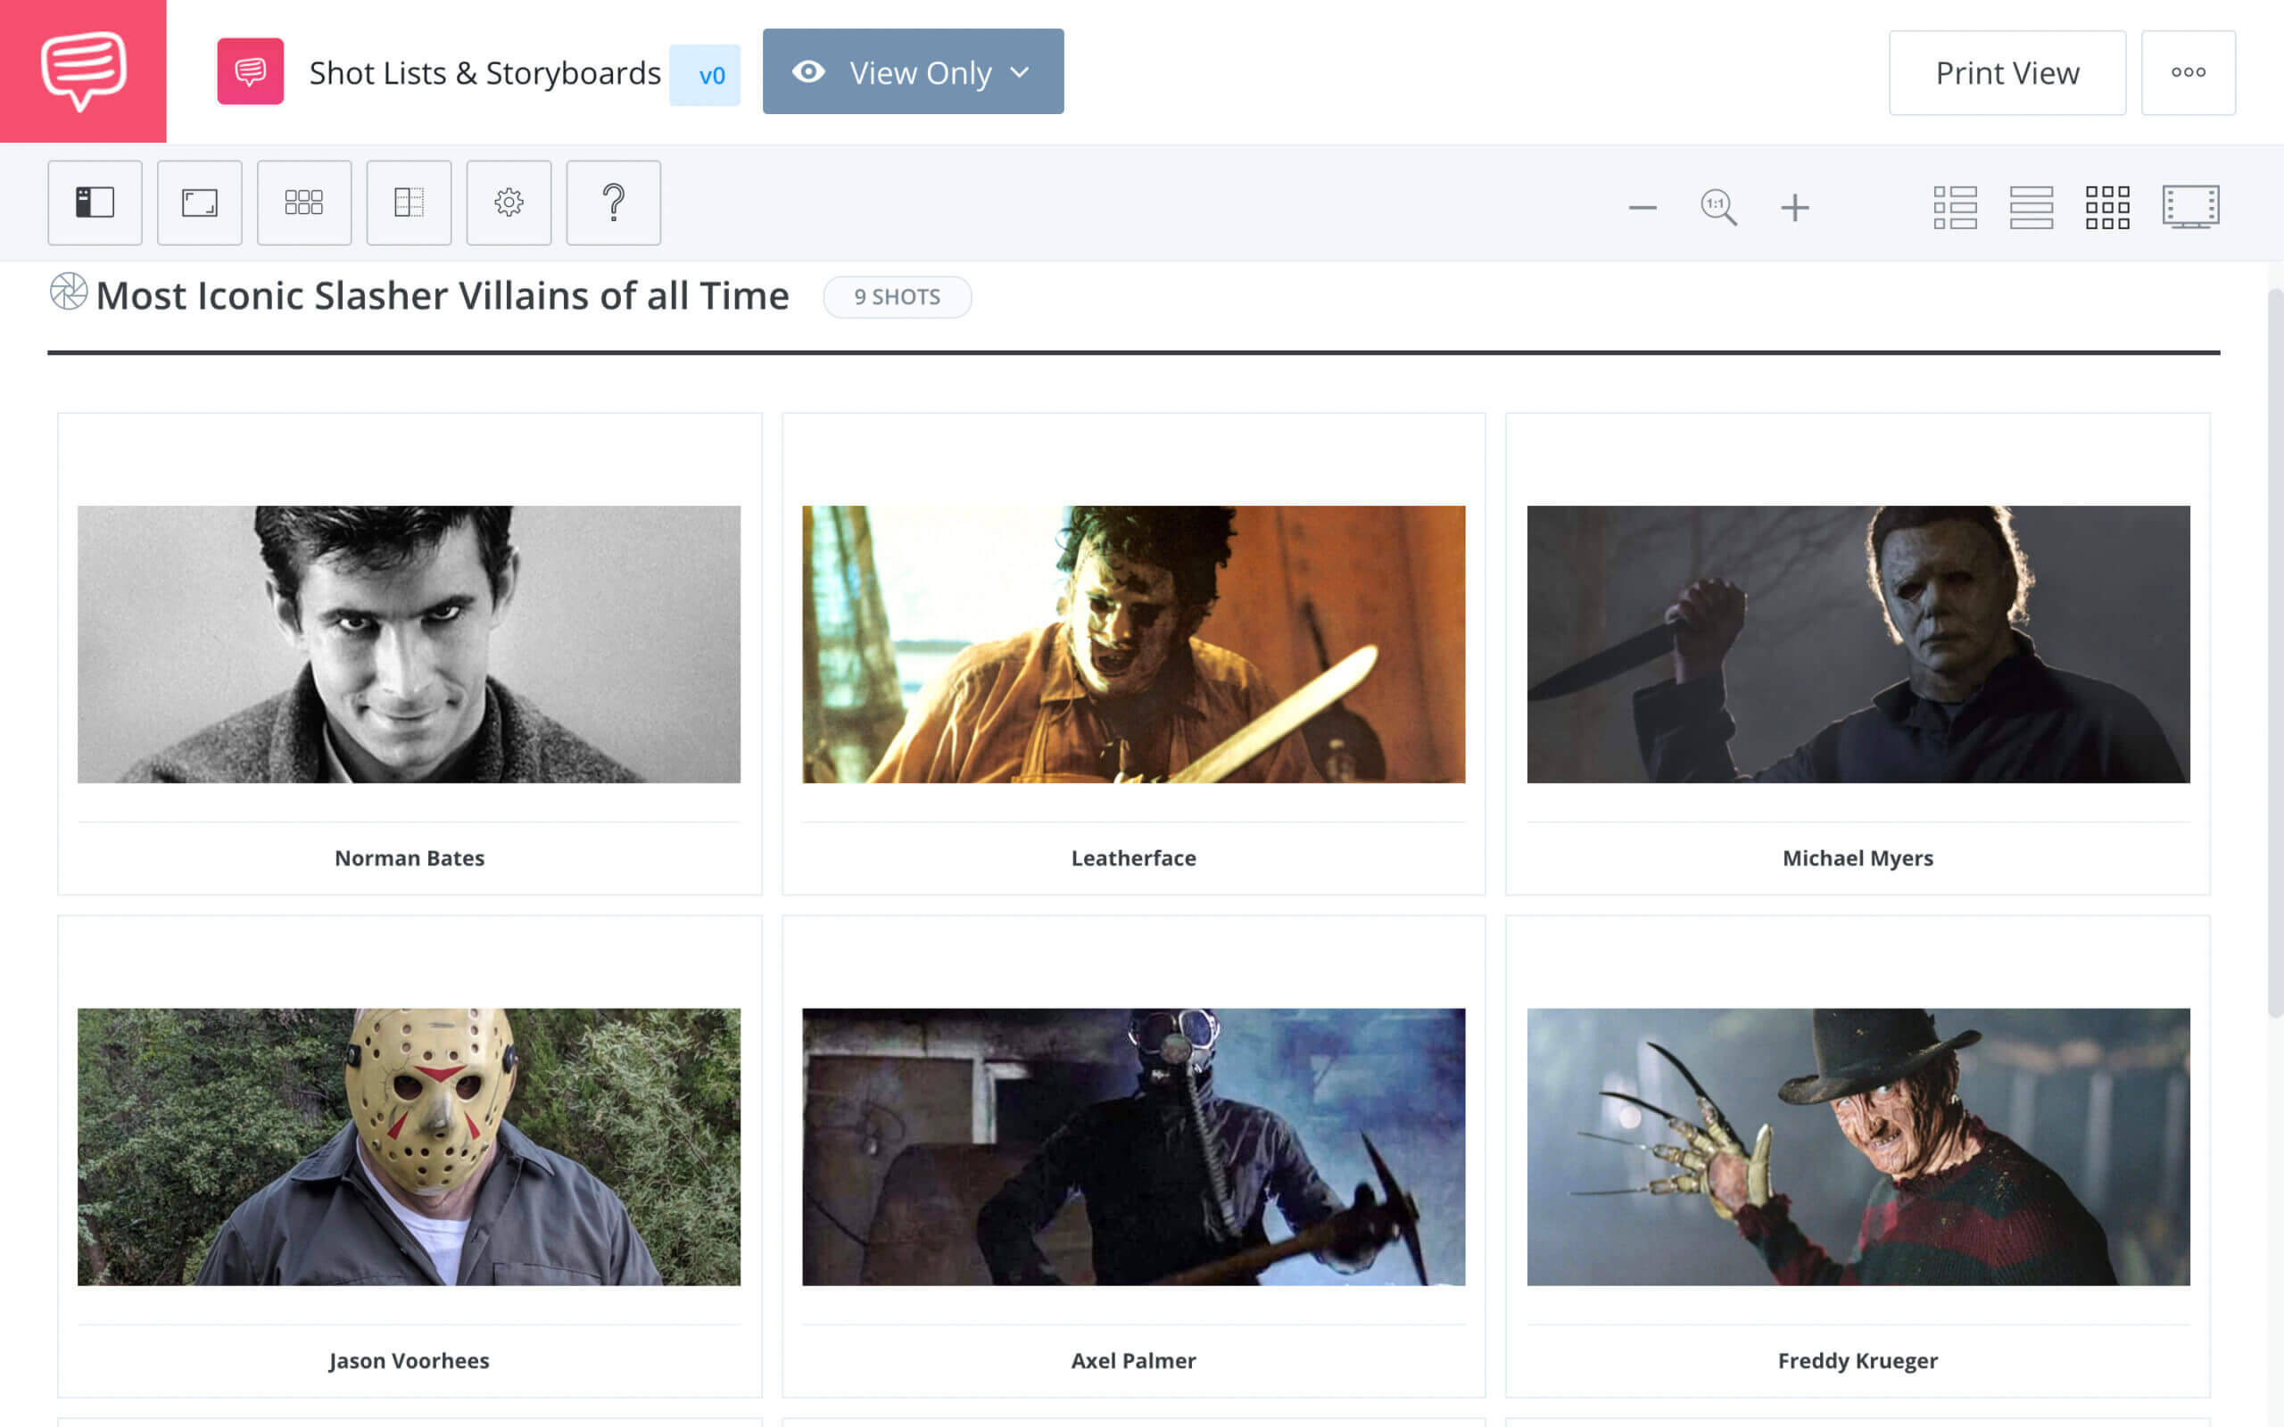Viewport: 2284px width, 1427px height.
Task: Select the Freddy Krueger thumbnail image
Action: pyautogui.click(x=1858, y=1147)
